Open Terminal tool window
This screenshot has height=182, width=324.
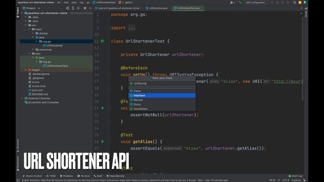coord(83,176)
